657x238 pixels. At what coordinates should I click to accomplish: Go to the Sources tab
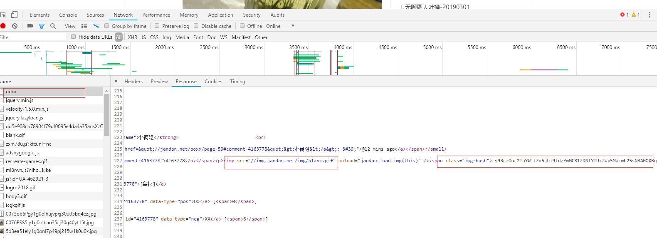[95, 15]
